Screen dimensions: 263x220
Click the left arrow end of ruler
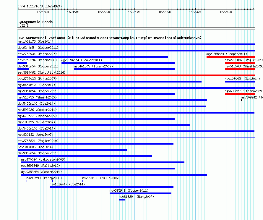(18, 9)
